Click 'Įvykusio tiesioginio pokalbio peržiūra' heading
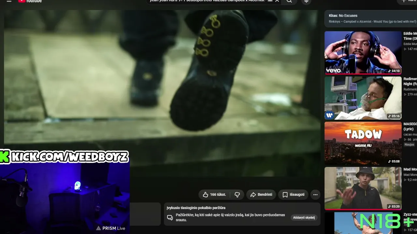Screen dimensions: 417x234 (196, 208)
